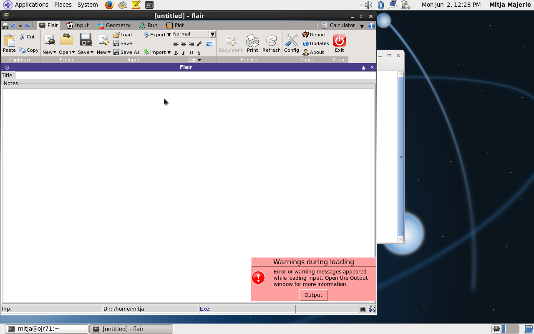Click the undo arrow icon
Screen dimensions: 534x334
pos(13,25)
